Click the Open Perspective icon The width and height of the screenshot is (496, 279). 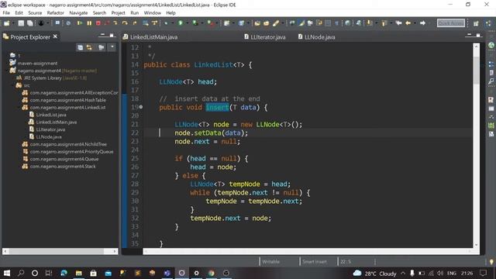(x=476, y=23)
